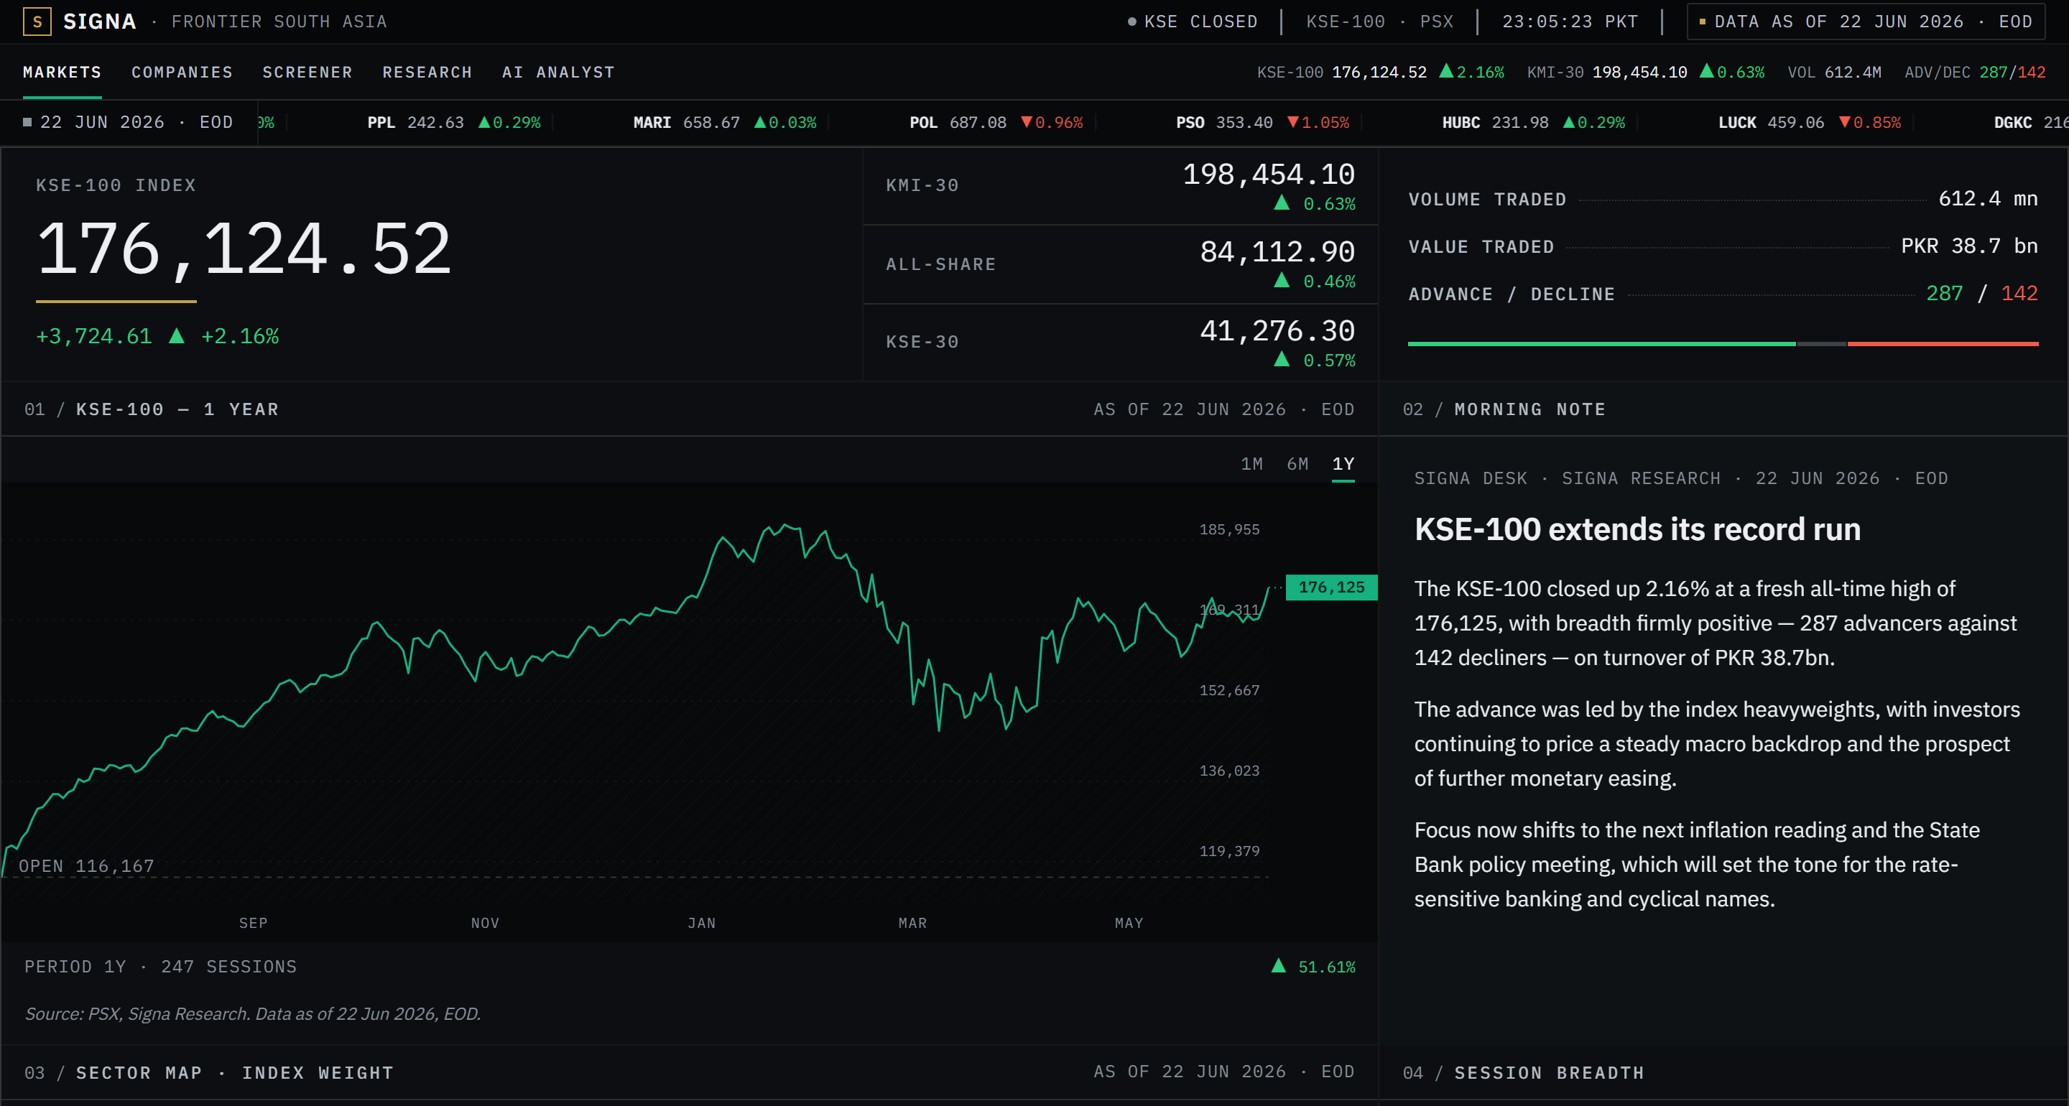
Task: Click the KSE Closed status dot
Action: pyautogui.click(x=1131, y=22)
